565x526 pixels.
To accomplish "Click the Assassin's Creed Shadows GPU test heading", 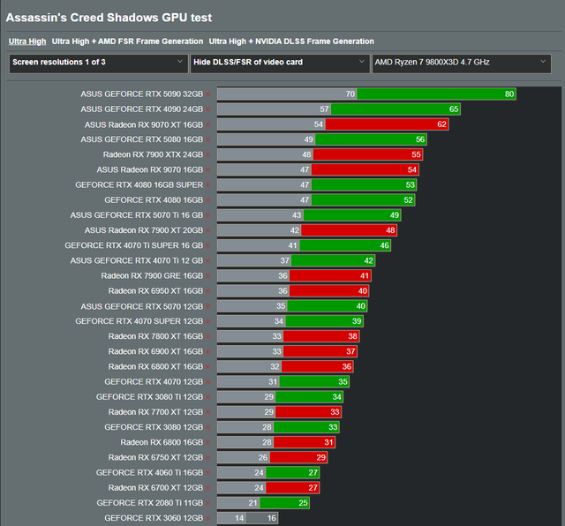I will (x=109, y=18).
